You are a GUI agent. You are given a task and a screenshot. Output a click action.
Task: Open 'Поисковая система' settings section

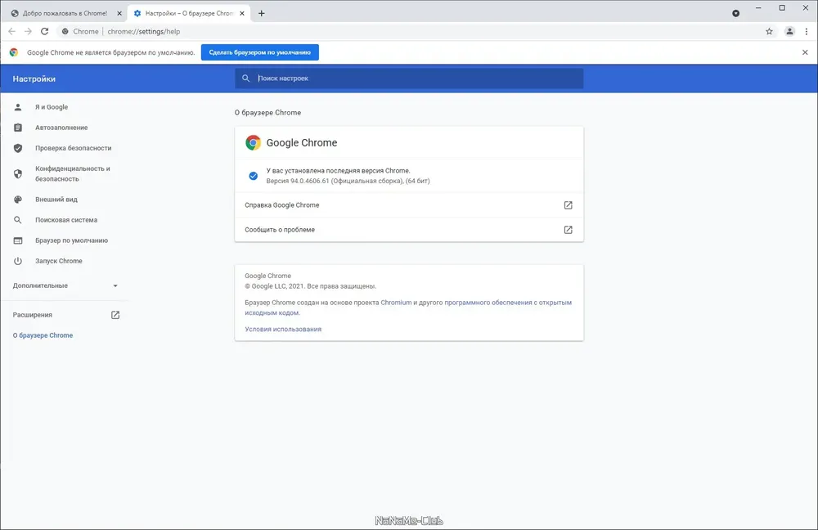point(66,220)
